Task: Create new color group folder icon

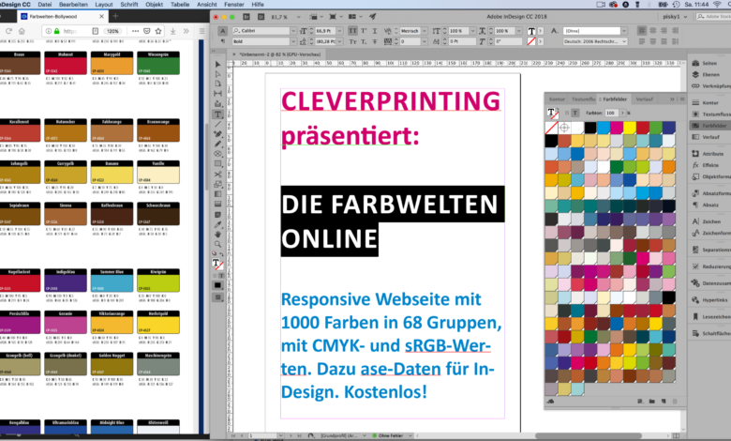Action: point(651,401)
